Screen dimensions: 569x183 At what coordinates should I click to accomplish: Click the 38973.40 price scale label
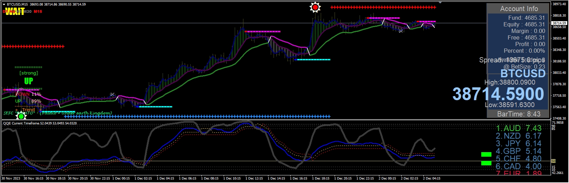[559, 4]
